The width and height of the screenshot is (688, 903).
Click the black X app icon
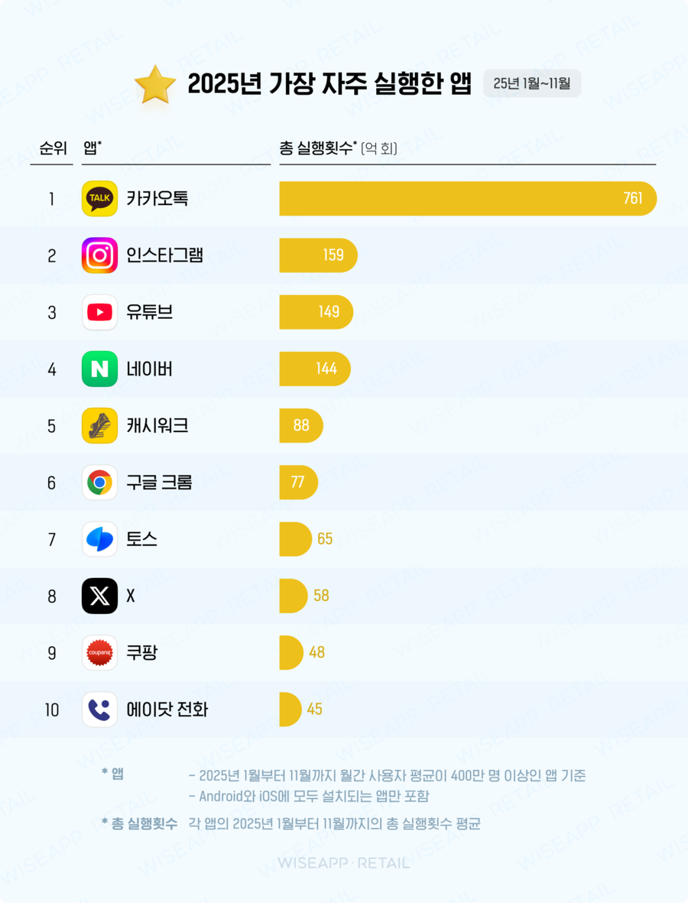(x=99, y=596)
